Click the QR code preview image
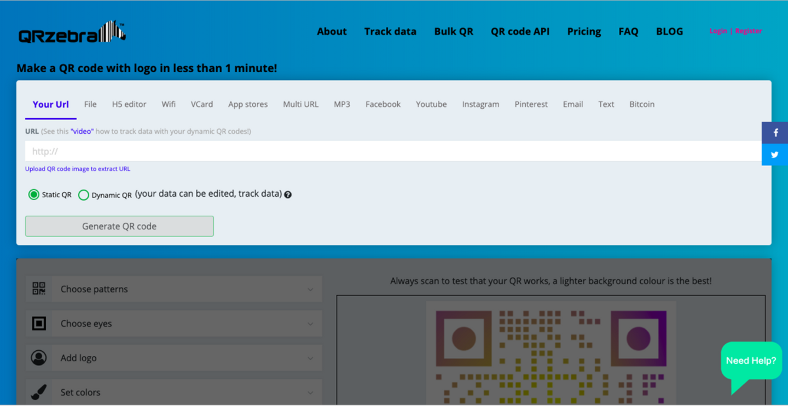Image resolution: width=788 pixels, height=406 pixels. click(551, 353)
